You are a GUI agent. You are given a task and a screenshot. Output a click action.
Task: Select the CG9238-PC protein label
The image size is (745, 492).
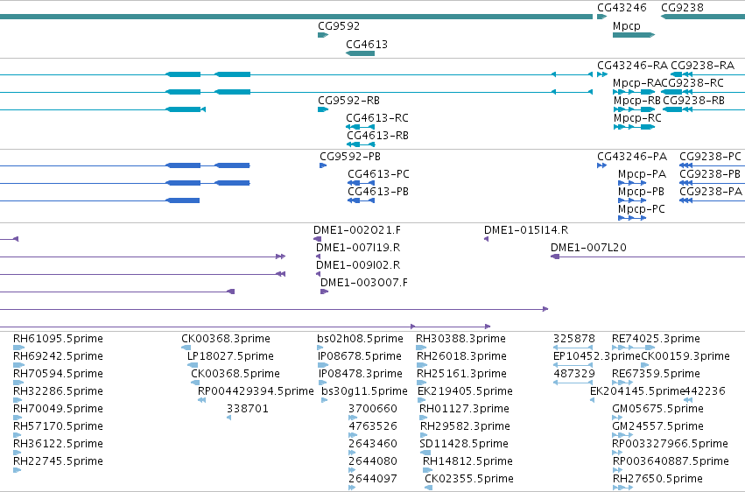(710, 156)
